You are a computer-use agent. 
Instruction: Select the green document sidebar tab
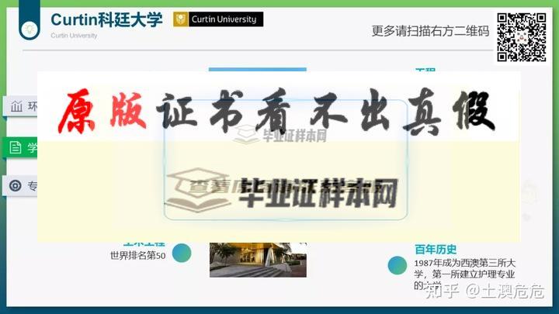(x=20, y=147)
